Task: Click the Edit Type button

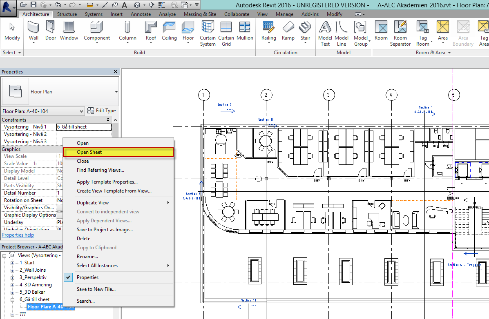Action: [x=102, y=111]
